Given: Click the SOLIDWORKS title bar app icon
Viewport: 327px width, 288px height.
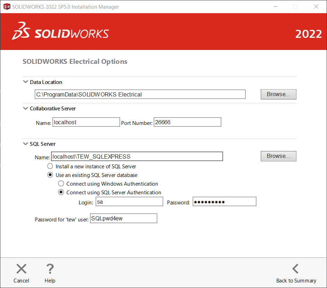Looking at the screenshot, I should coord(7,7).
